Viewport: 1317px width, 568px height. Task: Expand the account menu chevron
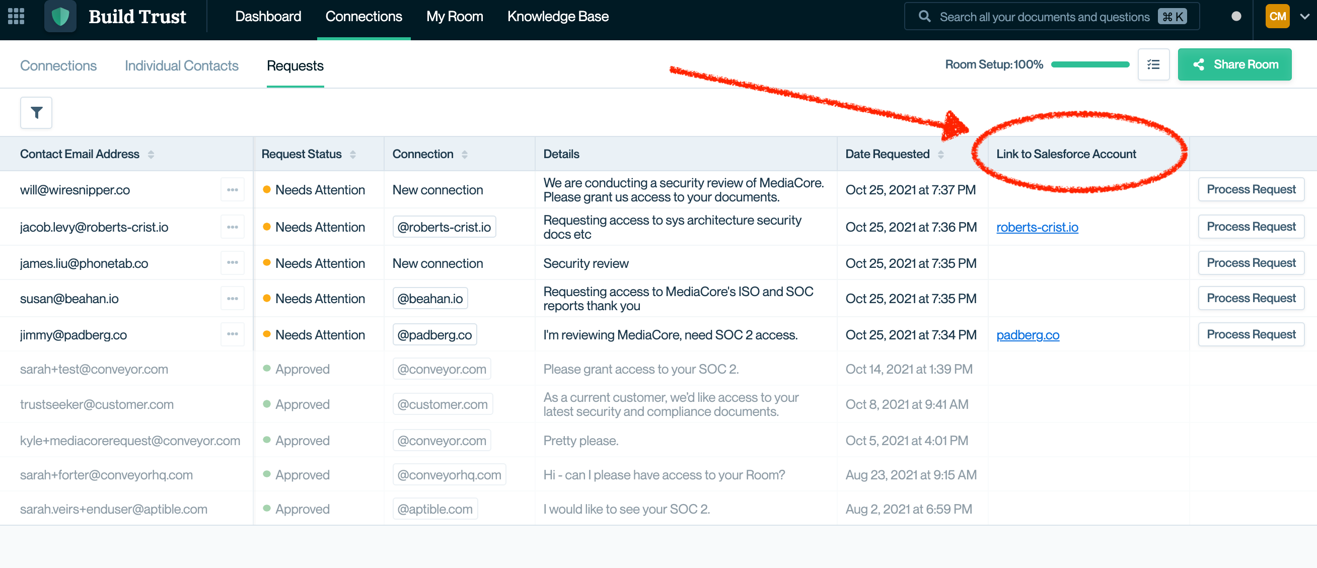coord(1305,16)
